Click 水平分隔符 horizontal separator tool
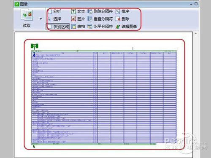Screen dimensions: 211x158 click(100, 27)
